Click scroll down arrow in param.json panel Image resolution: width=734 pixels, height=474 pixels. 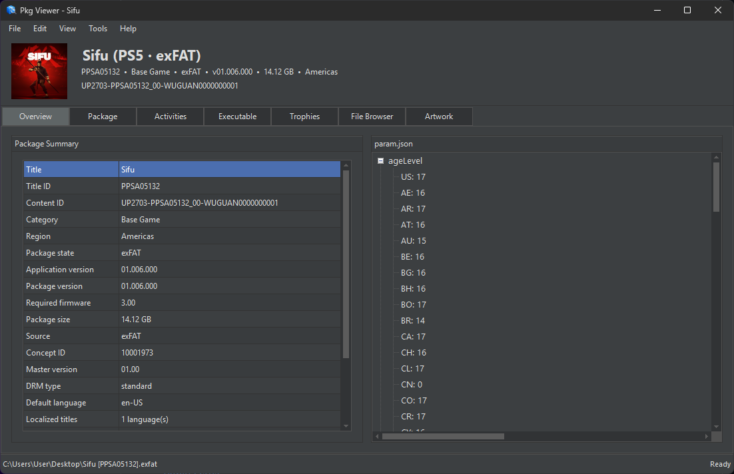[716, 427]
